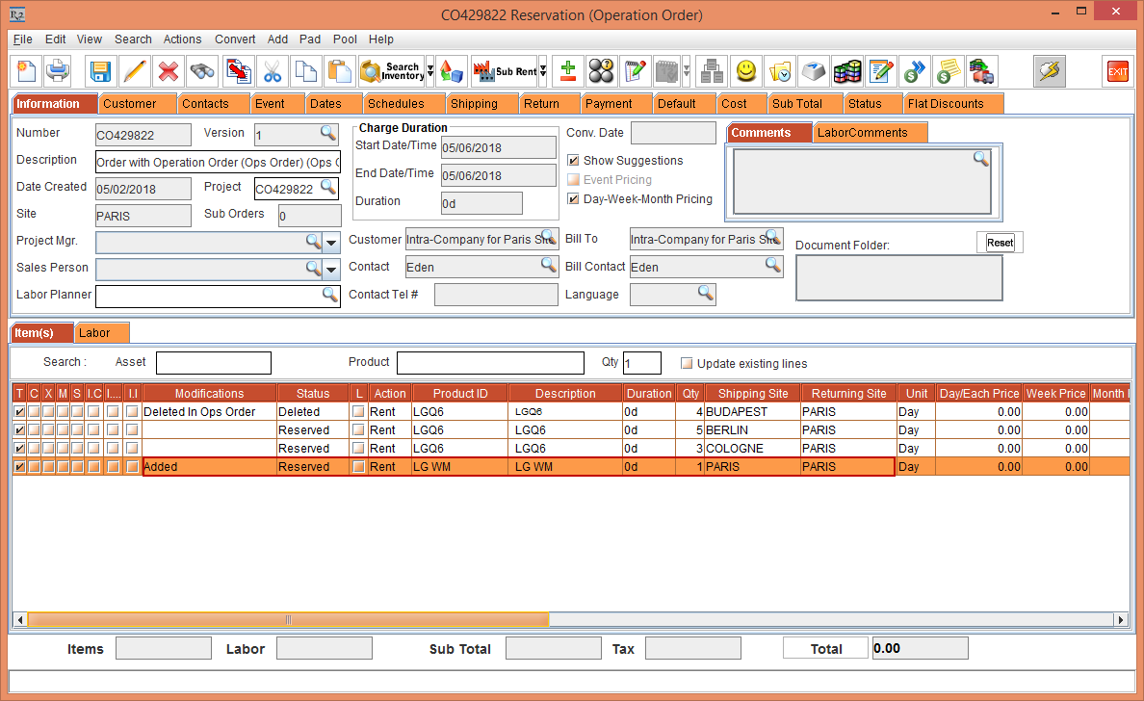Open the Convert menu

click(x=235, y=39)
